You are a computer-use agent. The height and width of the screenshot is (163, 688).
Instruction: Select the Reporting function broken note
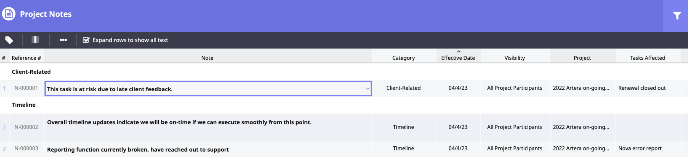pyautogui.click(x=138, y=149)
